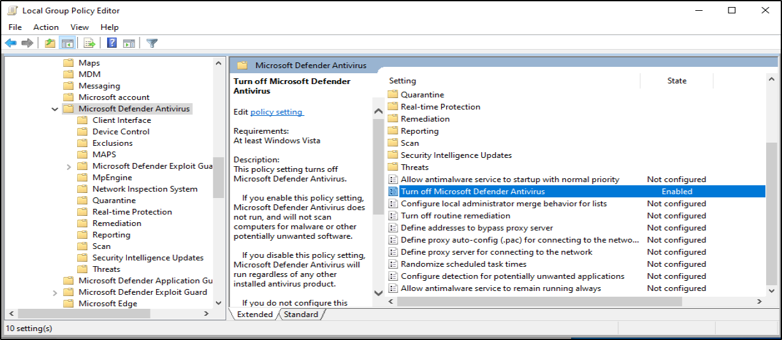Click the settings list horizontal scroll-right arrow
Viewport: 782px width, 340px height.
point(759,302)
